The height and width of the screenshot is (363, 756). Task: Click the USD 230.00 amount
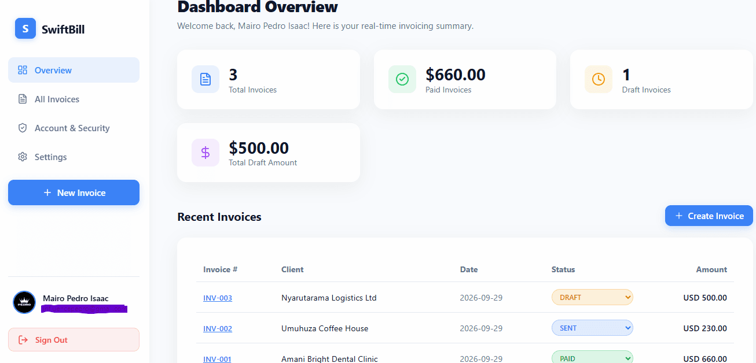click(705, 328)
